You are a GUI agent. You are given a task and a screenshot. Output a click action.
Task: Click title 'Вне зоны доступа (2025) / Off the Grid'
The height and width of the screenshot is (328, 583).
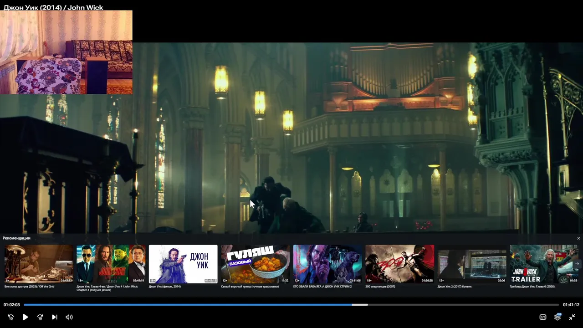pos(29,287)
